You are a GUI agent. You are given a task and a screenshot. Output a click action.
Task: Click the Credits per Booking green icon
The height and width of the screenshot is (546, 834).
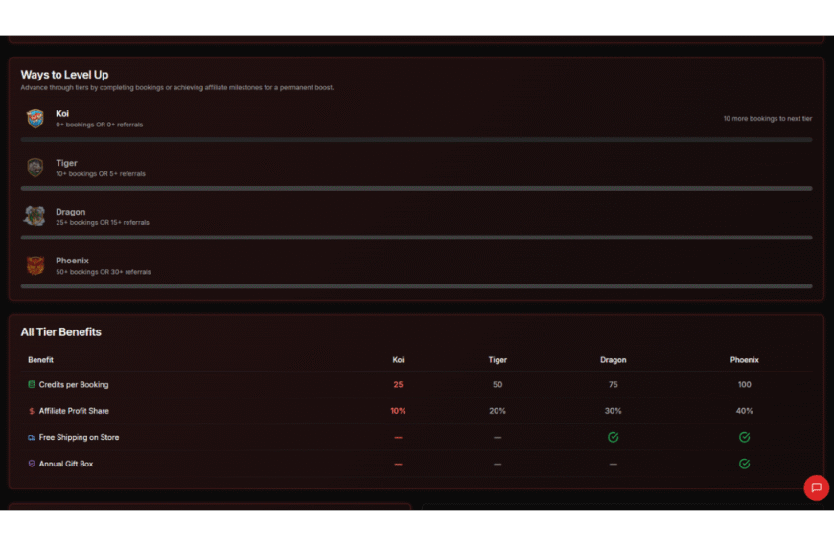32,385
